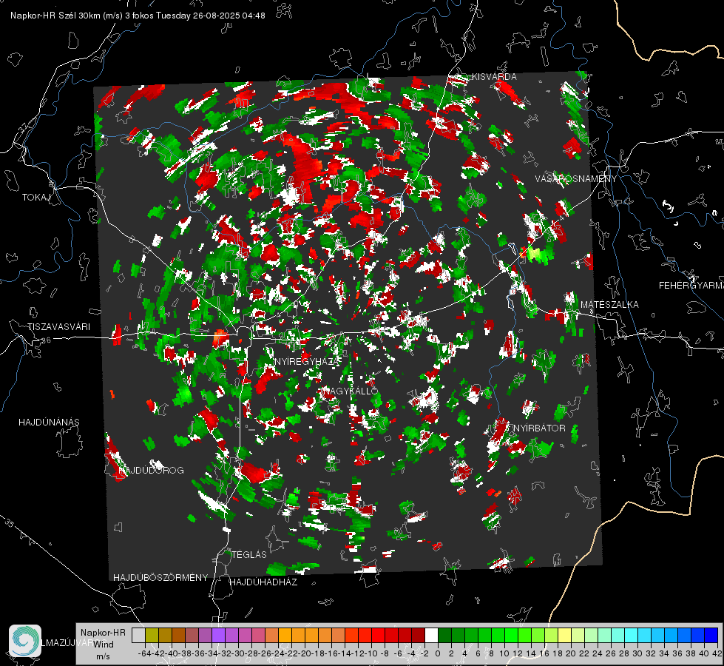Image resolution: width=724 pixels, height=666 pixels.
Task: Click the 0 value on the wind scale
Action: click(x=438, y=653)
